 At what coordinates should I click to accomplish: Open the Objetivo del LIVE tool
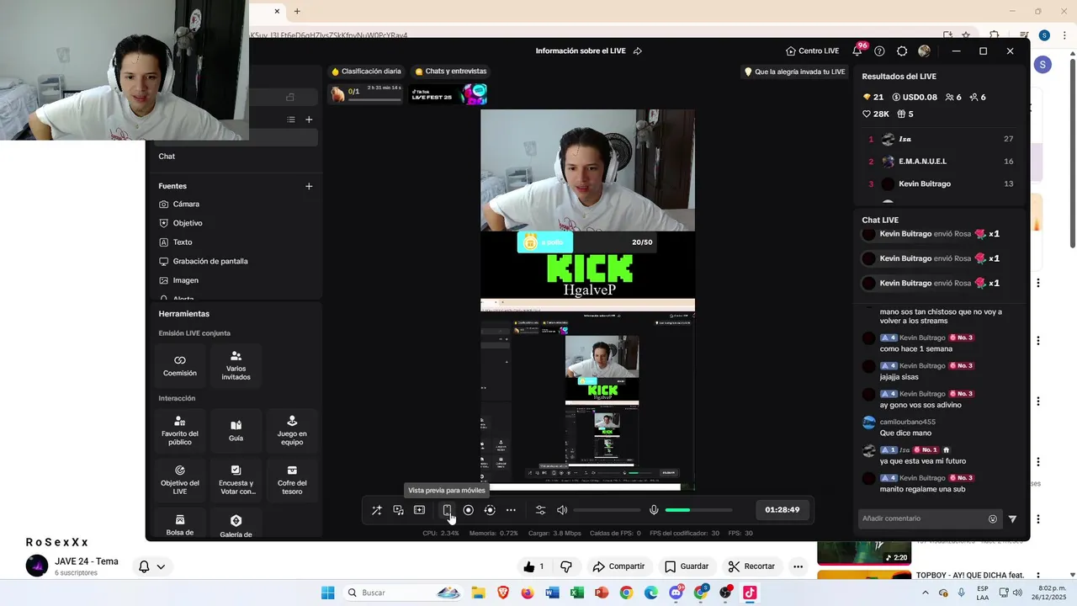[x=180, y=480]
